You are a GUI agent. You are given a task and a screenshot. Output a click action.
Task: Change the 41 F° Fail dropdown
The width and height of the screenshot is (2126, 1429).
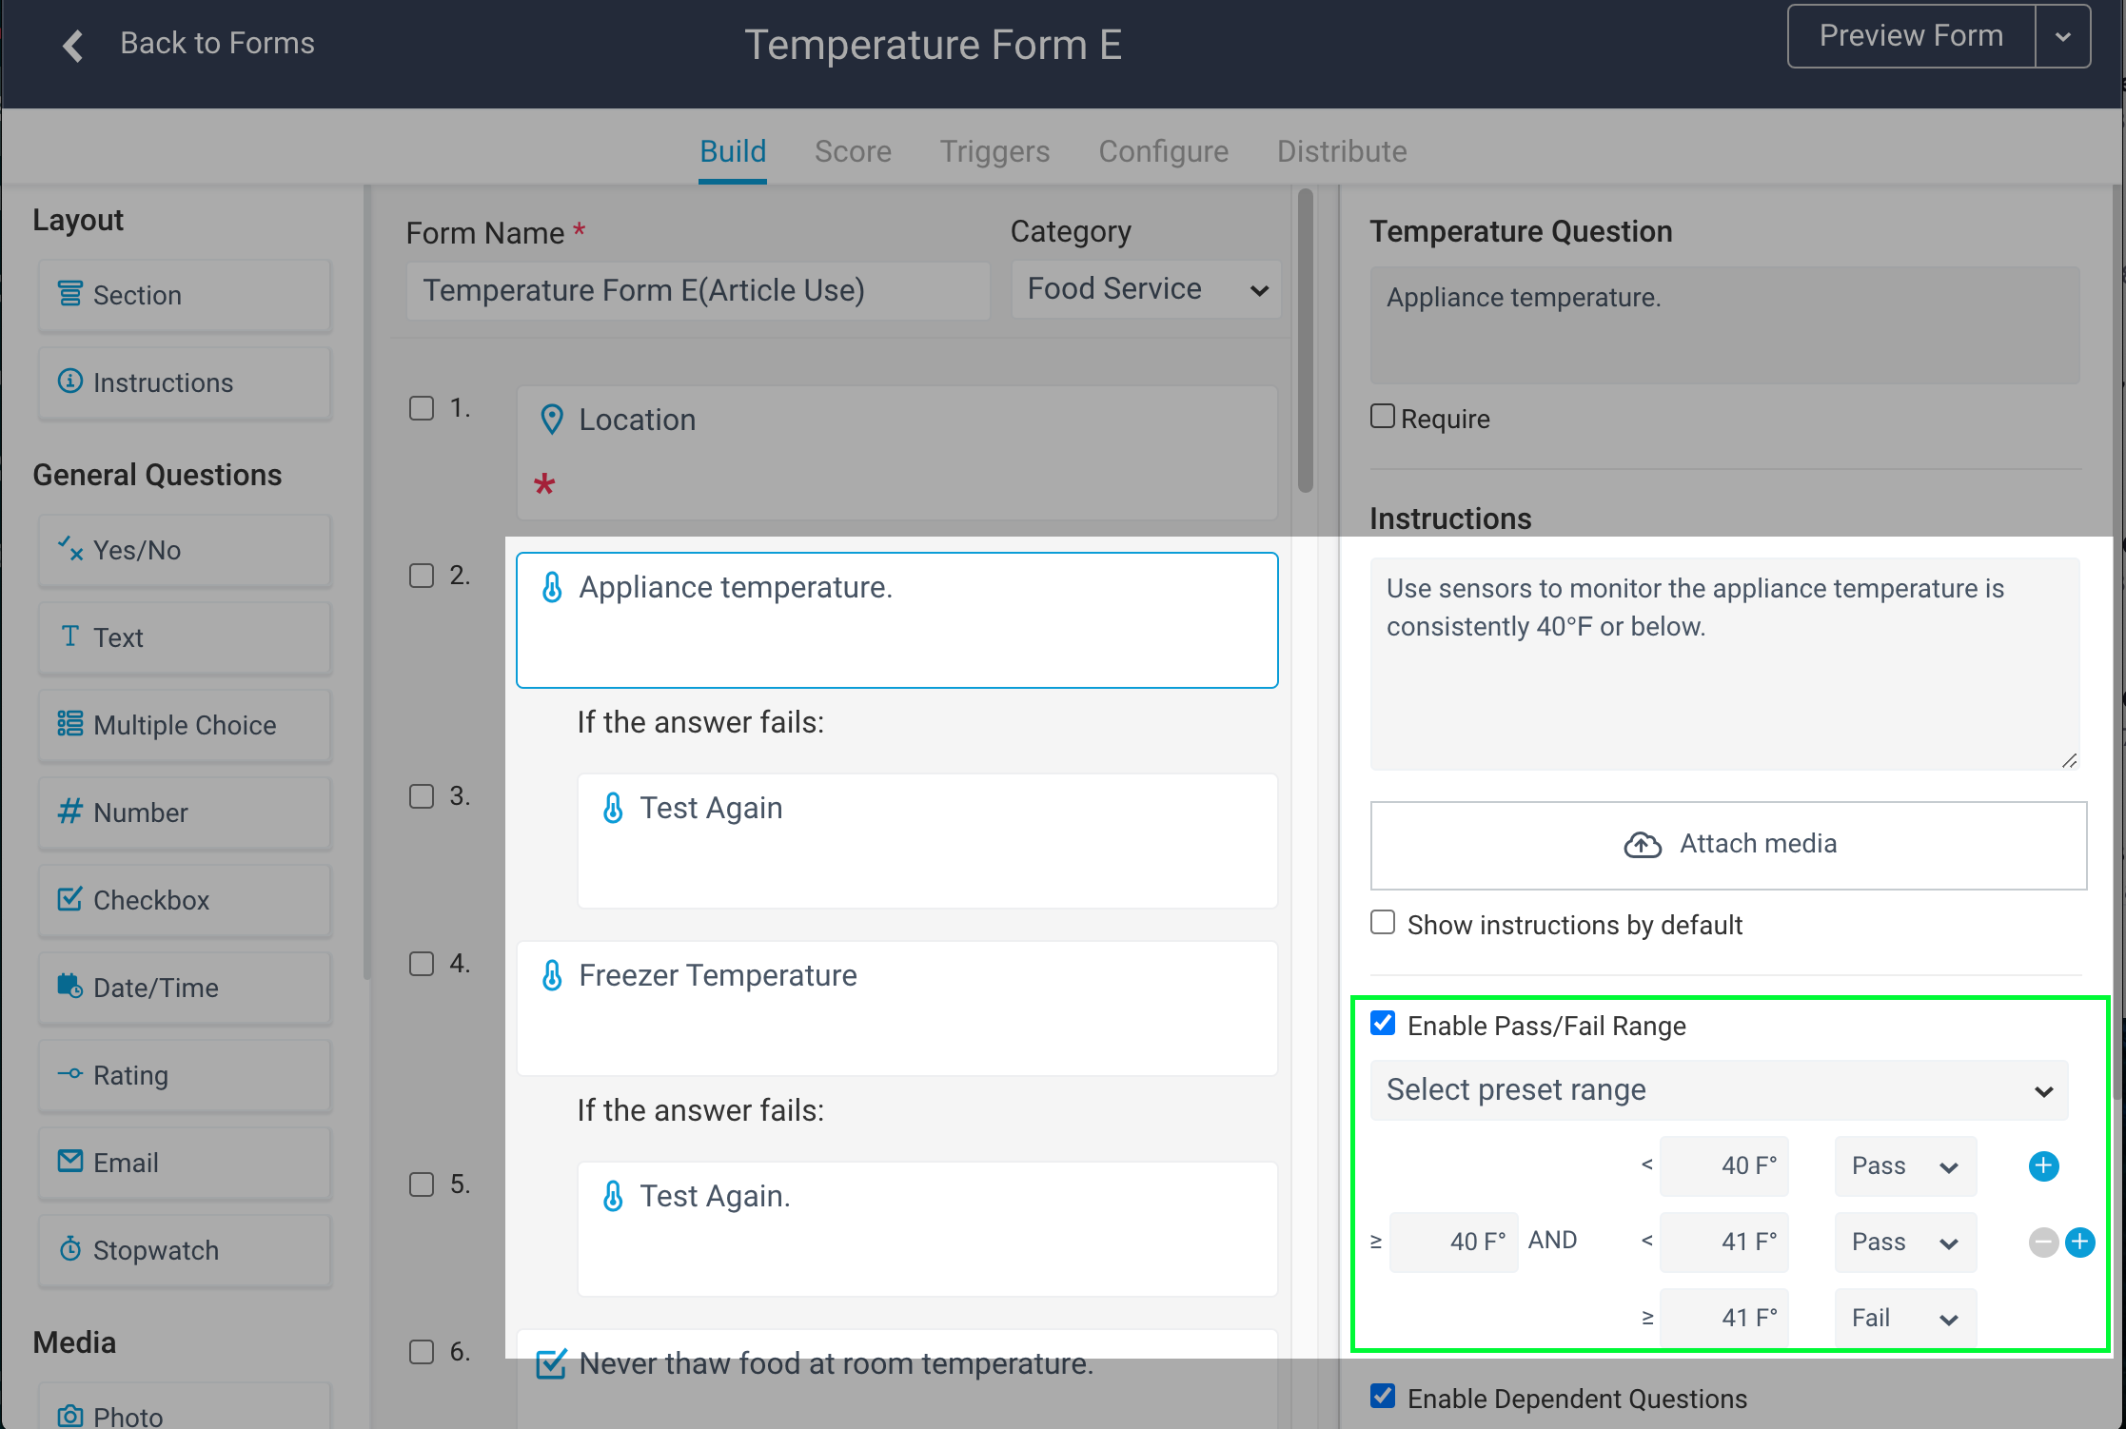pyautogui.click(x=1904, y=1317)
